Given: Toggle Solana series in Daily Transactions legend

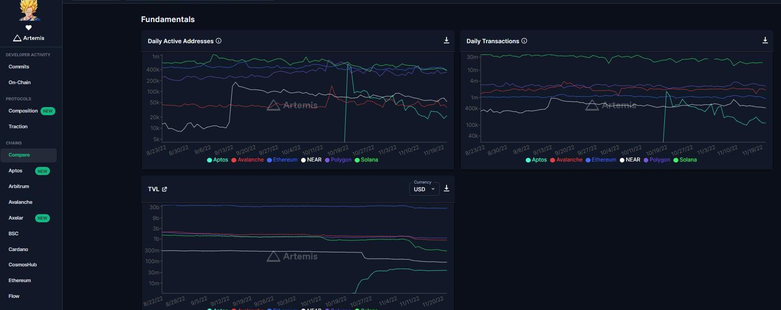Looking at the screenshot, I should point(685,160).
